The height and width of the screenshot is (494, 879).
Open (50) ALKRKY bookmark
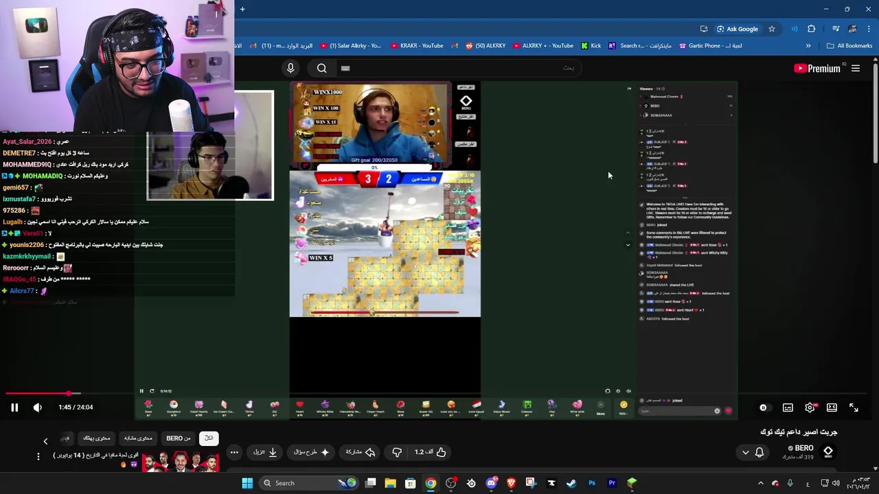point(485,46)
